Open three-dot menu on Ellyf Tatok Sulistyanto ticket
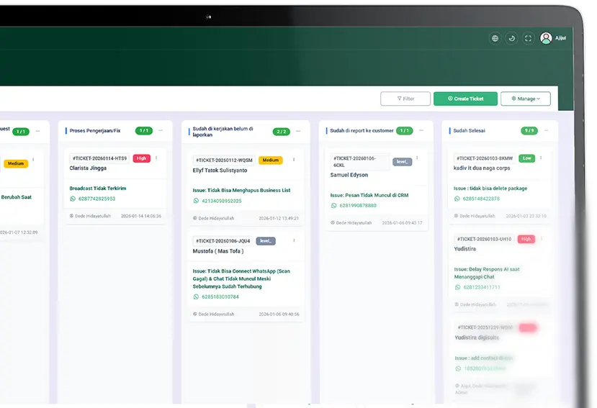 (294, 160)
